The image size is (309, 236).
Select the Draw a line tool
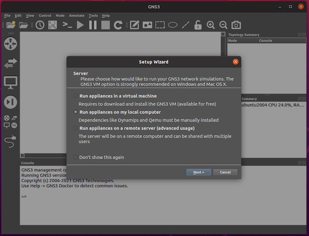pos(185,25)
